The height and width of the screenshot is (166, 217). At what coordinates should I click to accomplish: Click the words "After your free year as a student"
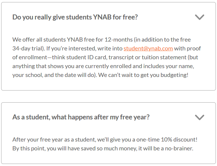54,139
